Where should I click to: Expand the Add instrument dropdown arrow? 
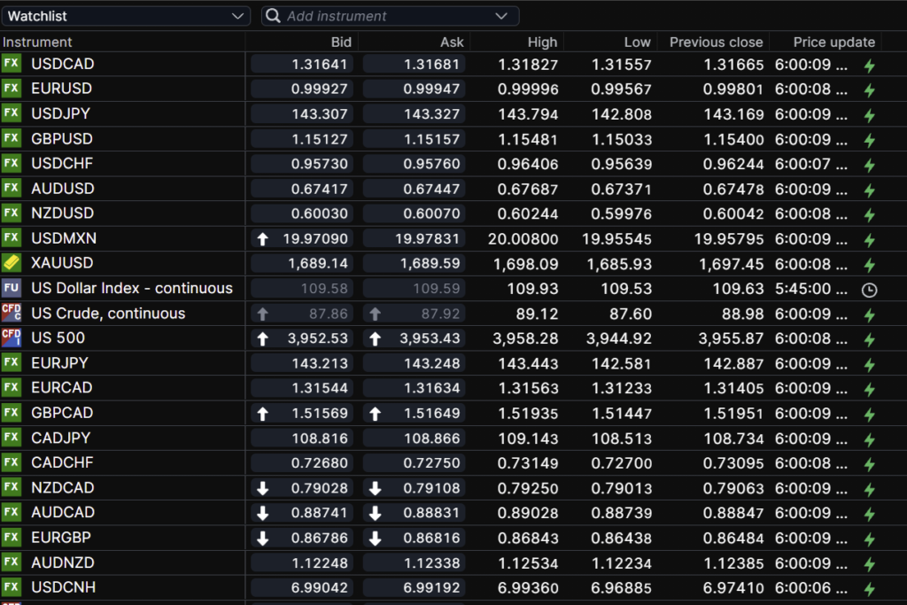tap(502, 16)
